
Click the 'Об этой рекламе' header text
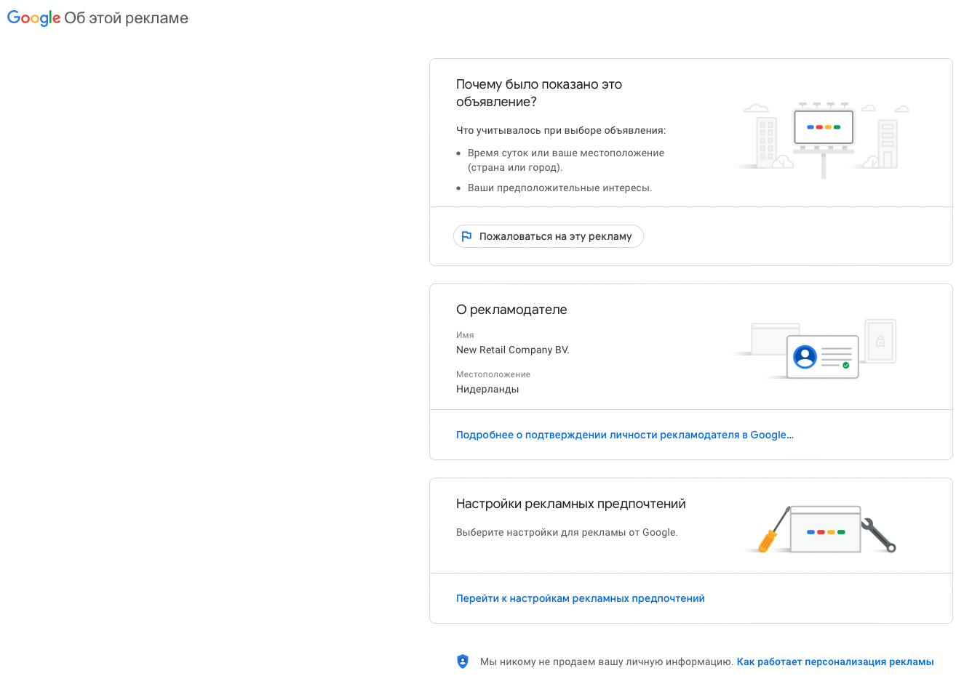pyautogui.click(x=125, y=17)
